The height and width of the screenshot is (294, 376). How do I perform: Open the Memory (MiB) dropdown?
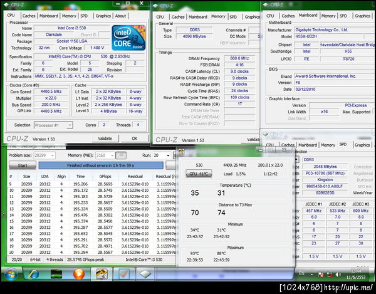point(105,155)
